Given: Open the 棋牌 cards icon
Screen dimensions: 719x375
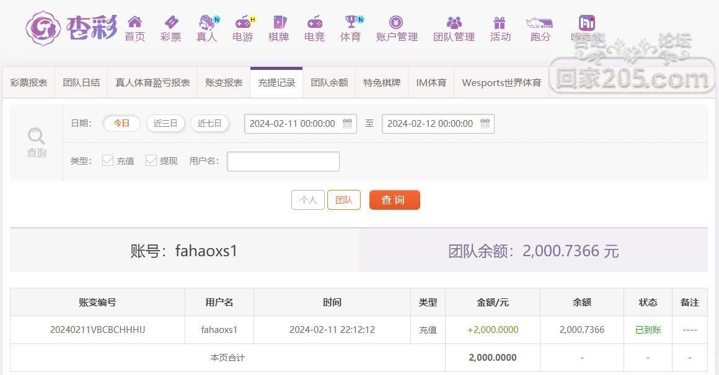Looking at the screenshot, I should coord(279,22).
